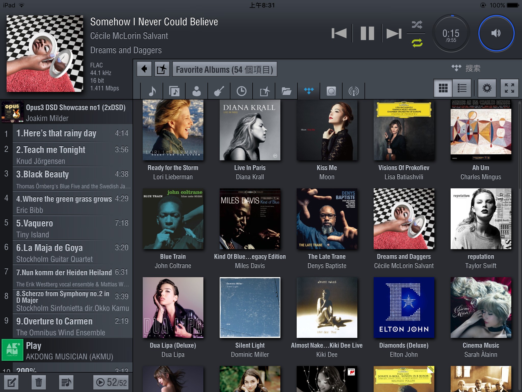Open the Folders browse tab
522x392 pixels.
[286, 91]
